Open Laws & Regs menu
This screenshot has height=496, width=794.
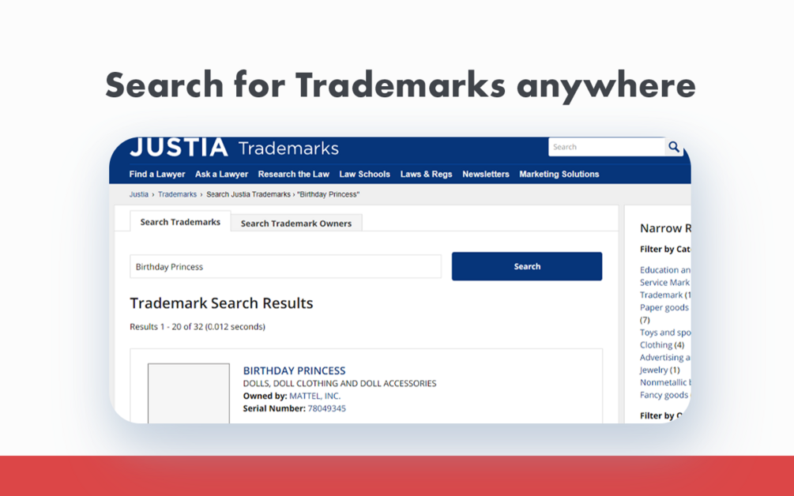pos(426,174)
